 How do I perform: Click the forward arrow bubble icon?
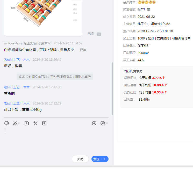click(94, 123)
